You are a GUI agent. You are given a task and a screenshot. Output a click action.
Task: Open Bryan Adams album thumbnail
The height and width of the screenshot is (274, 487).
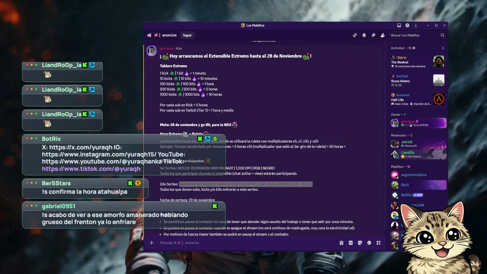[x=439, y=80]
